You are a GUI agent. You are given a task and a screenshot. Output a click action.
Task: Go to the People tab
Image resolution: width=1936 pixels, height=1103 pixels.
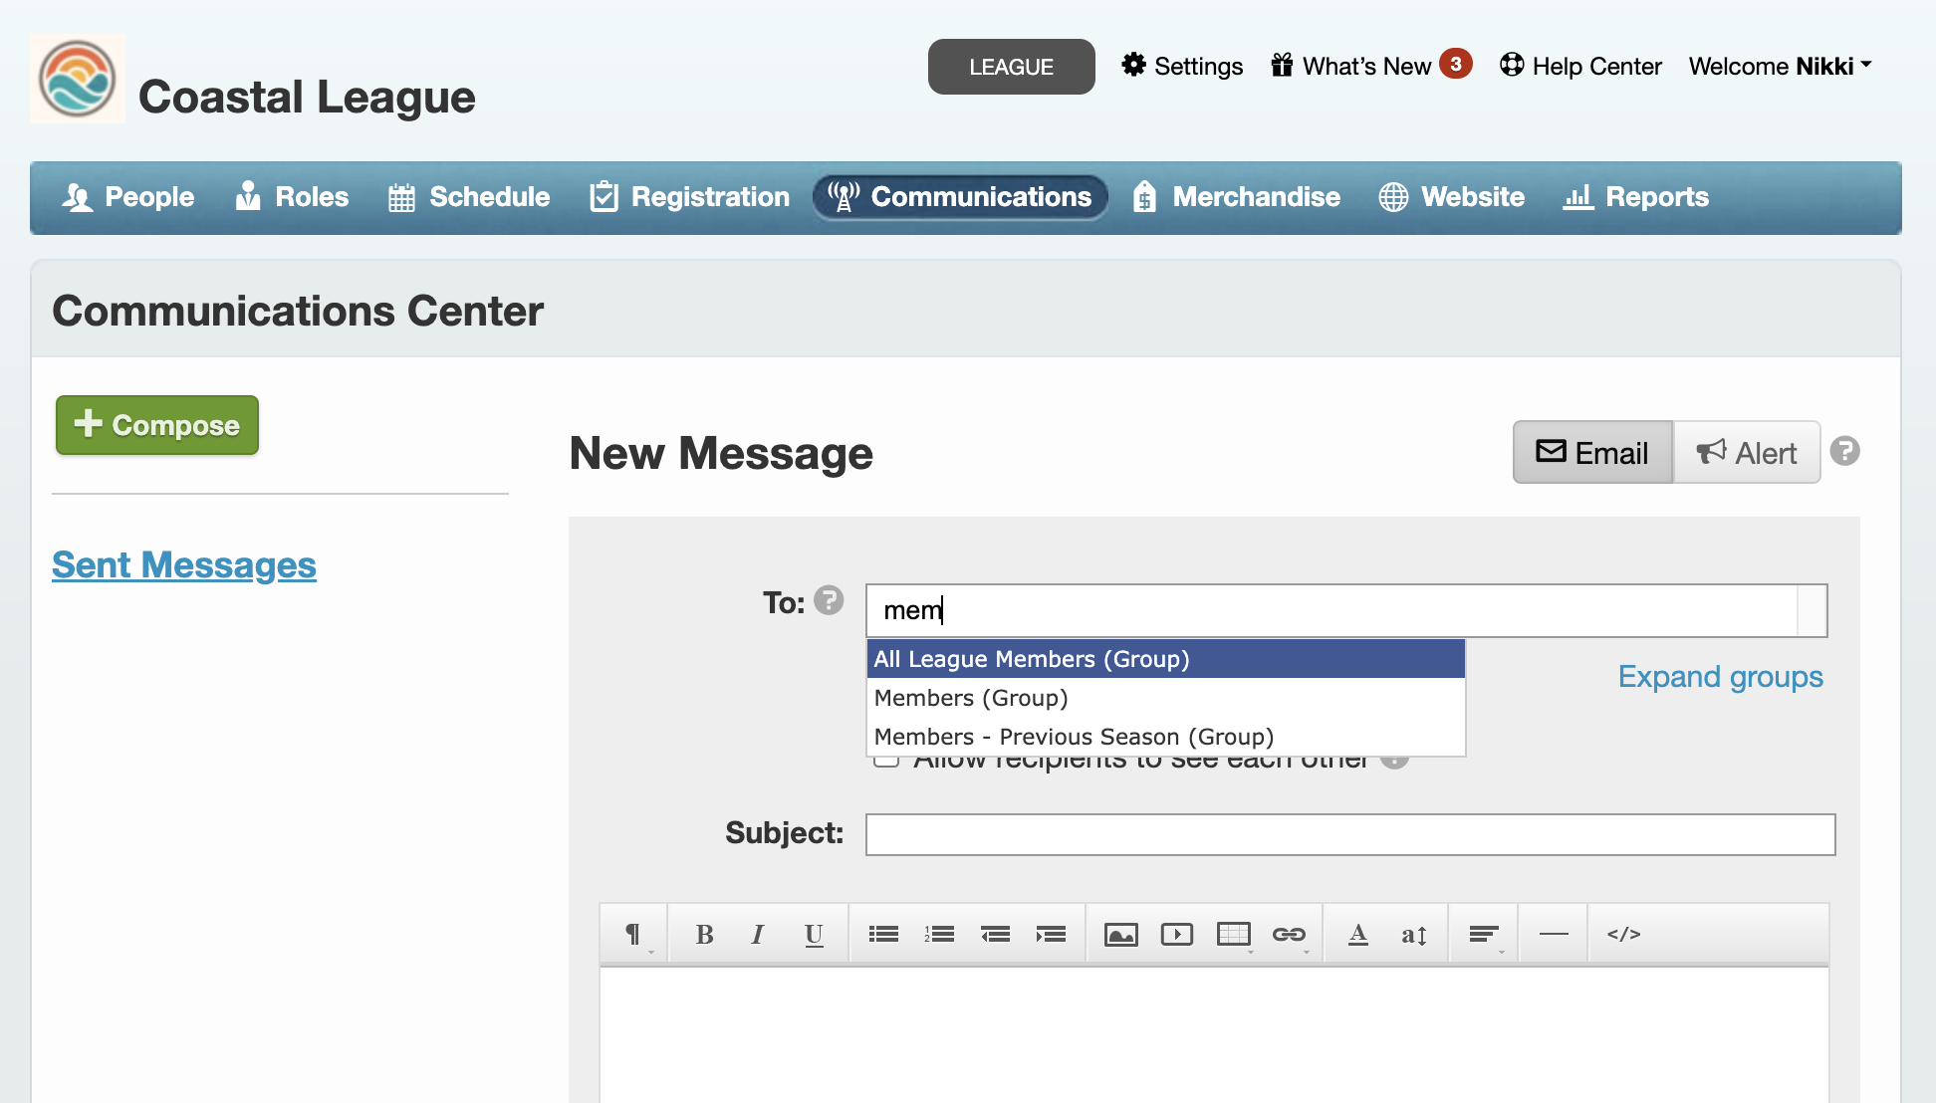[128, 197]
